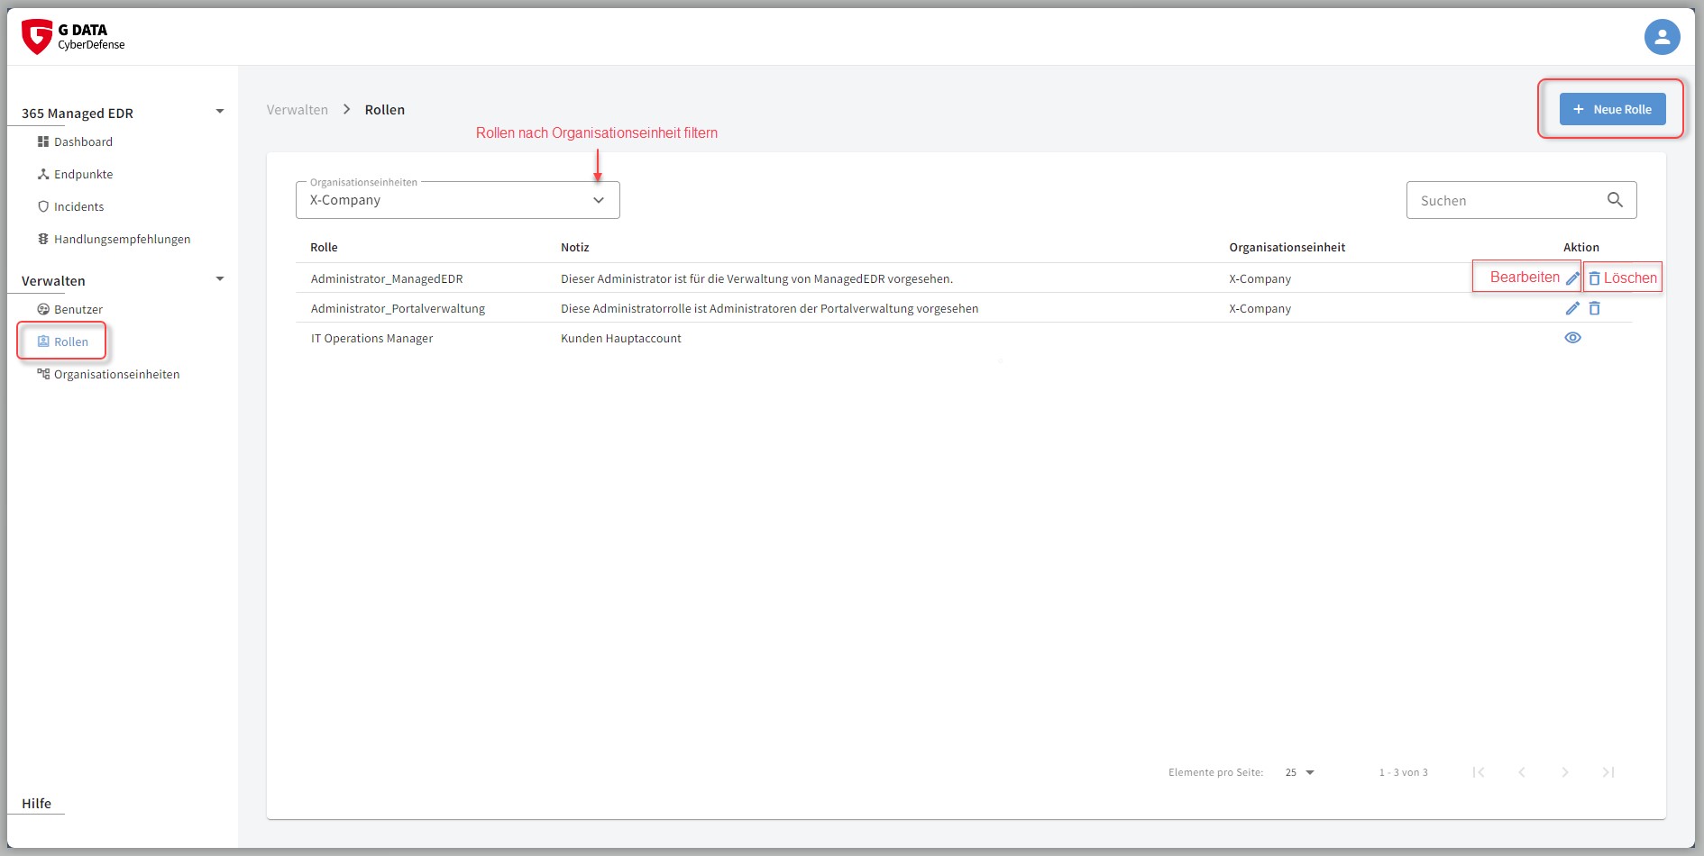Click the note of Administrator_Portalverwaltung row

769,309
